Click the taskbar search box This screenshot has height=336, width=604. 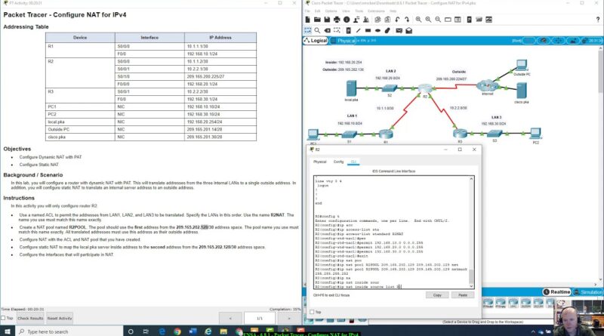point(69,331)
